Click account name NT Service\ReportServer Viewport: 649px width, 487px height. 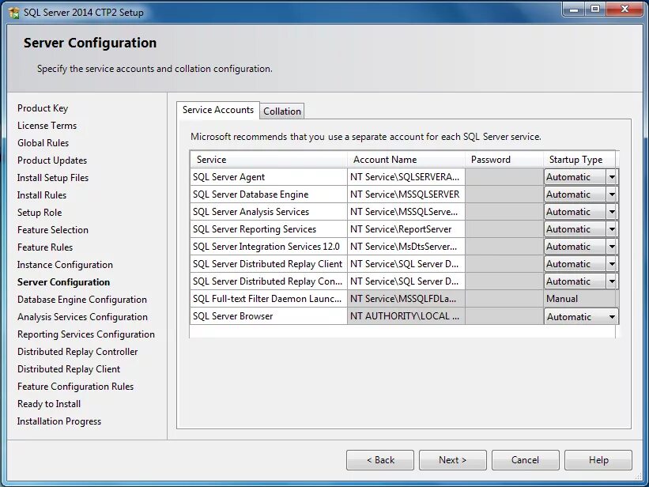click(x=406, y=229)
